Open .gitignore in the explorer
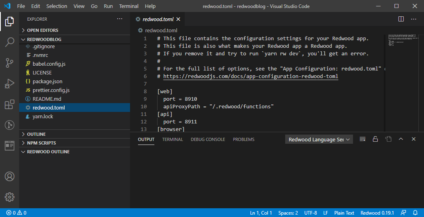This screenshot has height=217, width=424. pos(75,47)
